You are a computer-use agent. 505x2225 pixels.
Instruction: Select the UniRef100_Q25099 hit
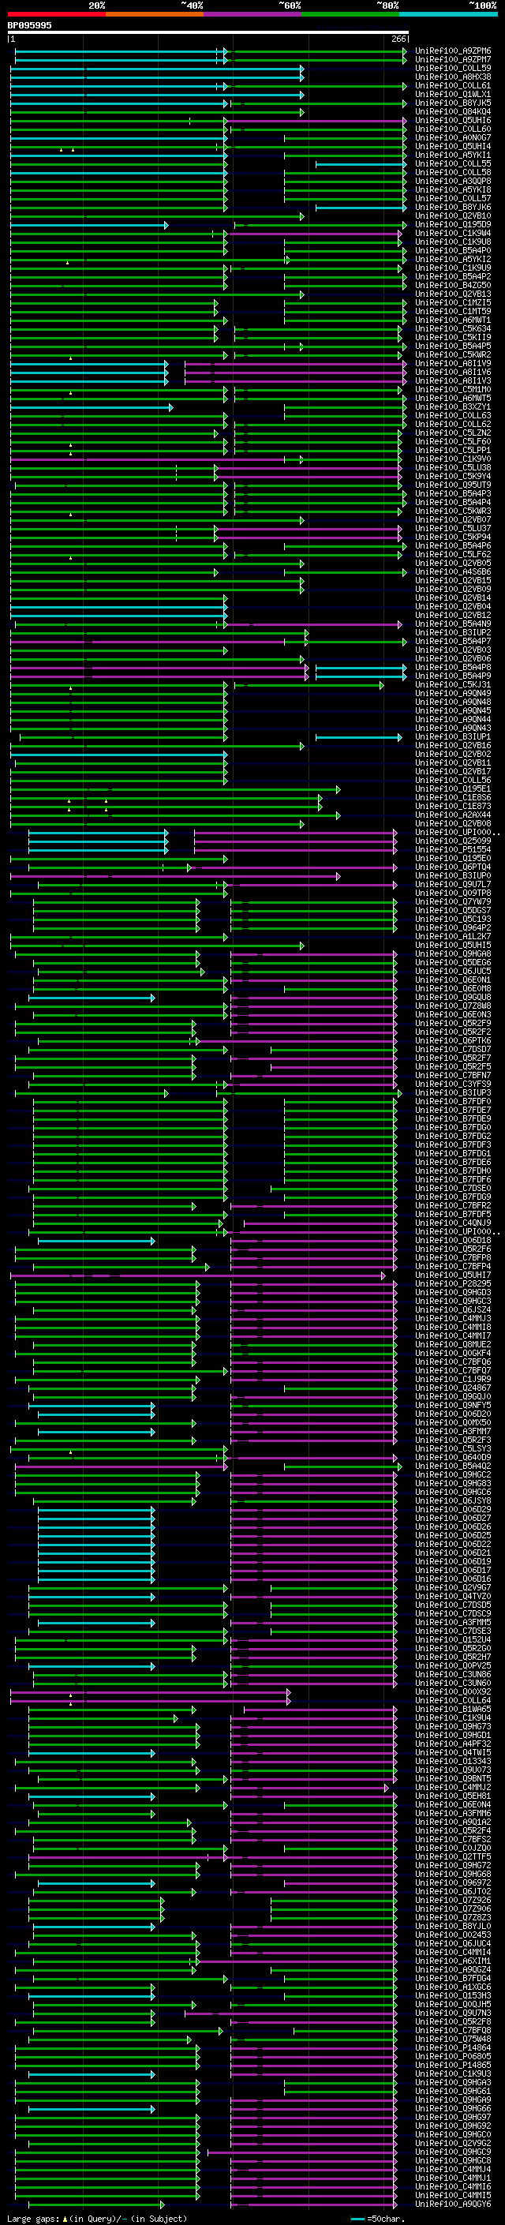(453, 841)
